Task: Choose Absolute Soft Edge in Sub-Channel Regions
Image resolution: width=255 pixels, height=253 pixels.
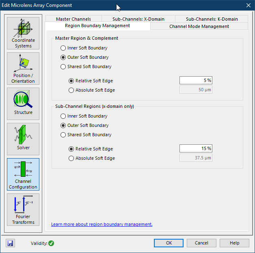Action: 92,158
